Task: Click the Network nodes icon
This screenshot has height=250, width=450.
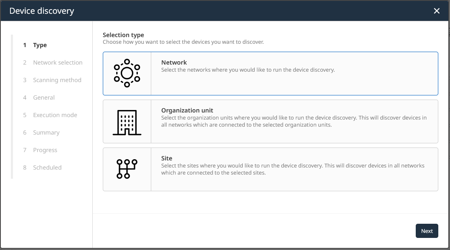Action: click(127, 73)
